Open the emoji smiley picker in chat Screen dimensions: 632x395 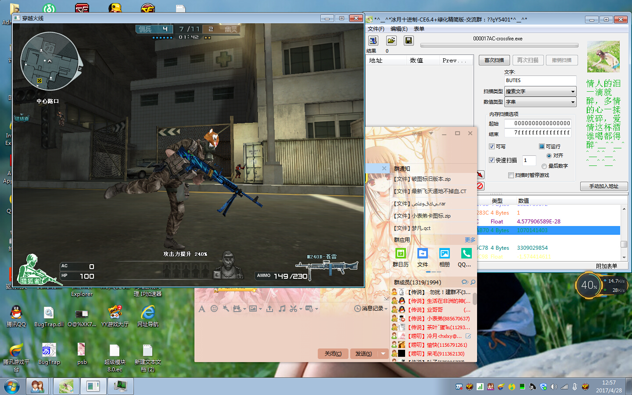(x=214, y=309)
